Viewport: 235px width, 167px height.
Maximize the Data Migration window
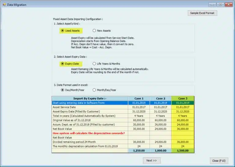coord(220,5)
